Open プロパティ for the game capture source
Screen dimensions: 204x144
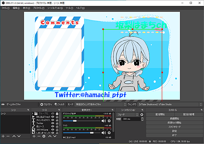[x=46, y=104]
